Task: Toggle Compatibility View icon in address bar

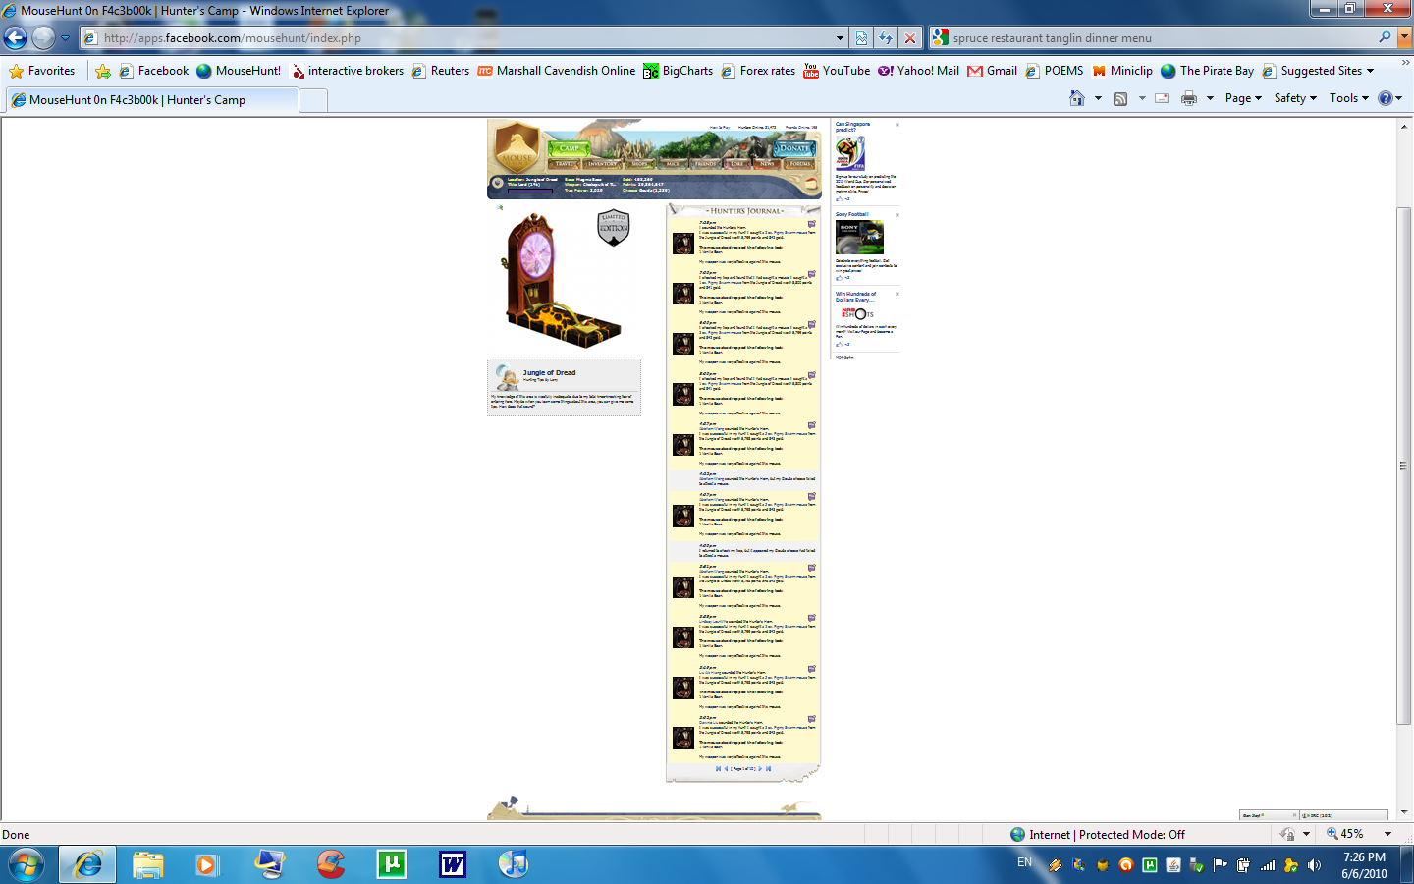Action: [x=861, y=38]
